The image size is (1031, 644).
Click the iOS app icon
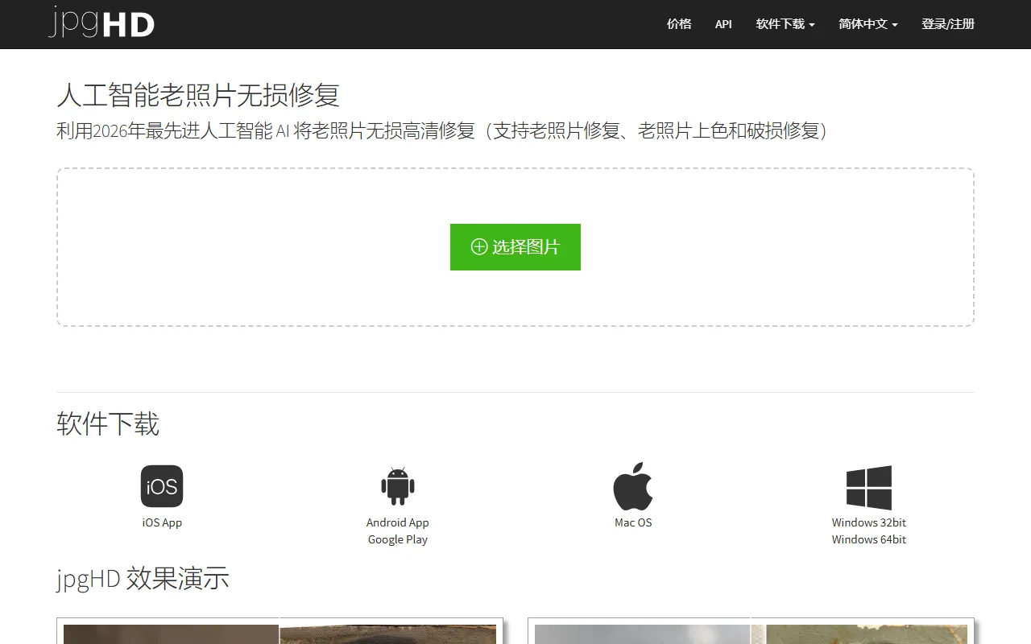coord(162,486)
